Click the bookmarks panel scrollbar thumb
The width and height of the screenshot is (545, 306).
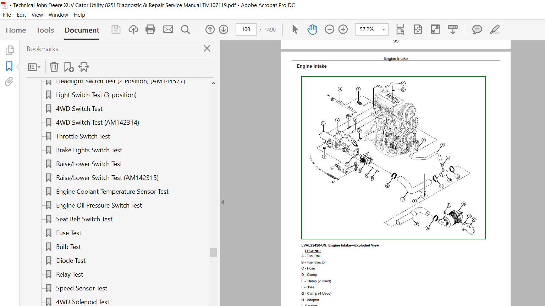(213, 253)
